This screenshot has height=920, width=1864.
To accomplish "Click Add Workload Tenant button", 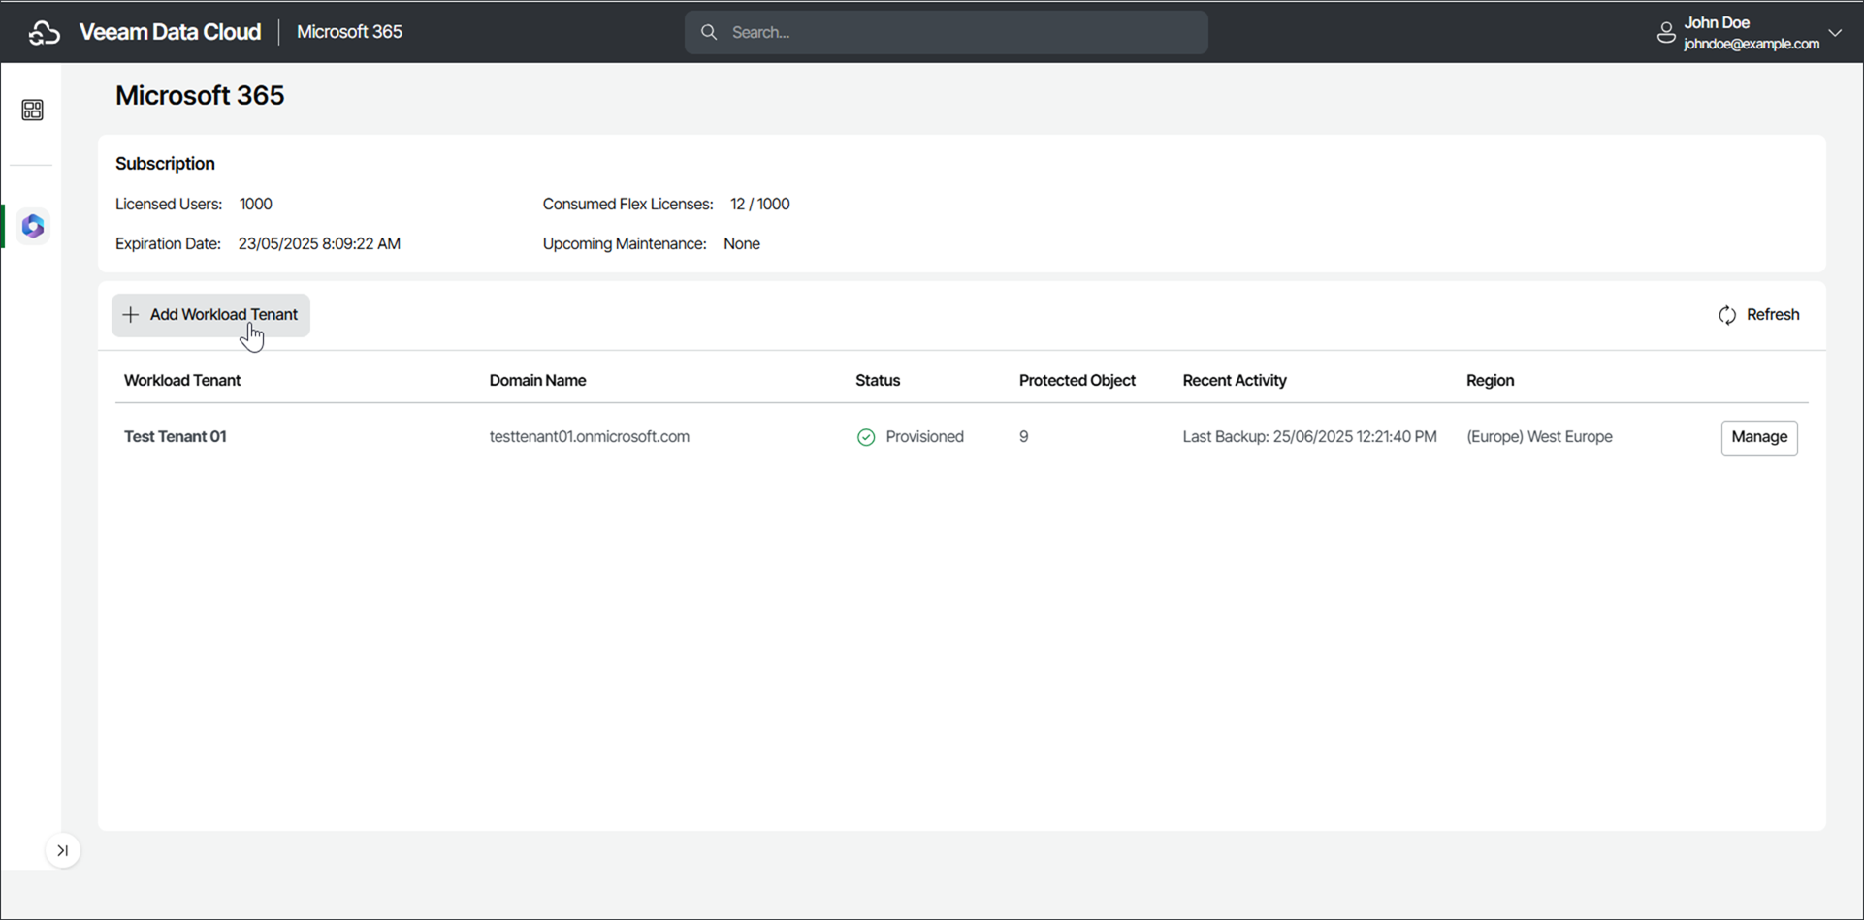I will (x=210, y=315).
